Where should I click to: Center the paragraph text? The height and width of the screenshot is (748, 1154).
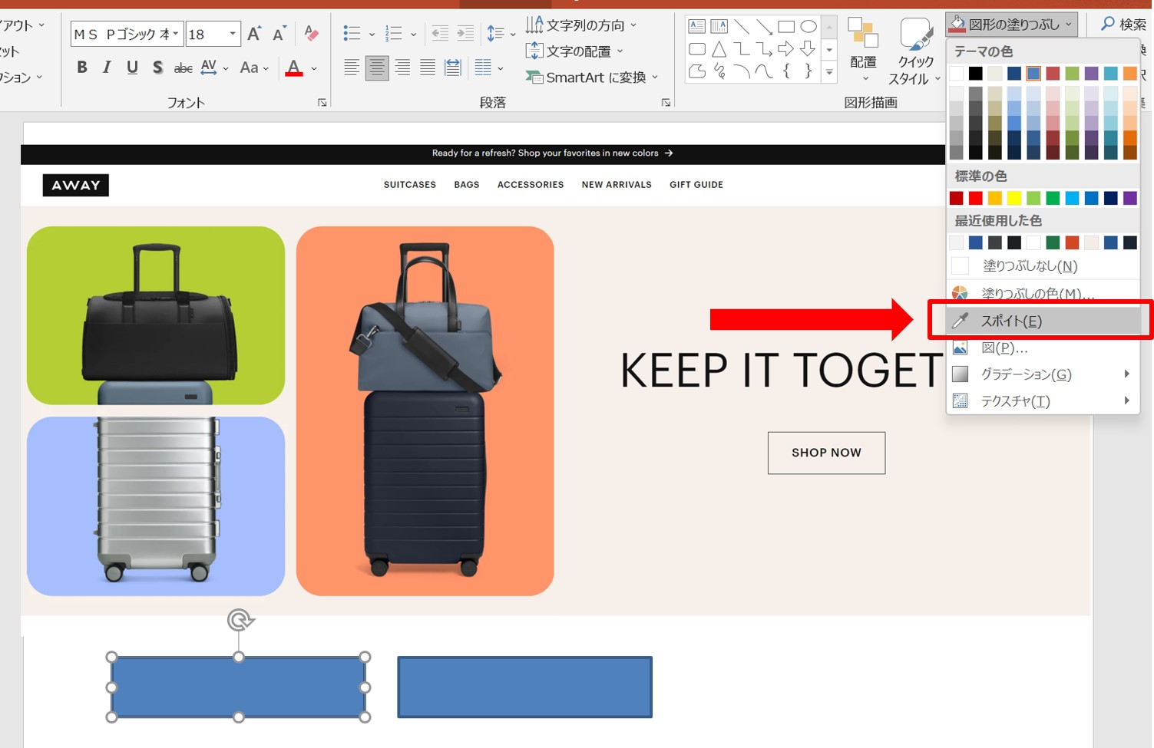click(377, 68)
